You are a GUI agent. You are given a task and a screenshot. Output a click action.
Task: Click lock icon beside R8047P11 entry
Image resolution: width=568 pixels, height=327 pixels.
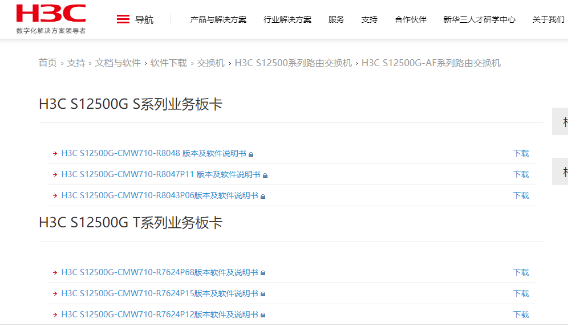[x=265, y=175]
